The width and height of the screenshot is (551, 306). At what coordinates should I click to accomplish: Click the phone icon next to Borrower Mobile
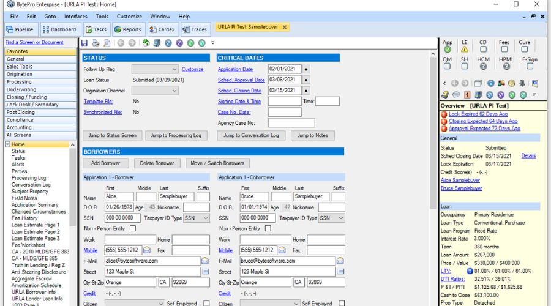147,250
